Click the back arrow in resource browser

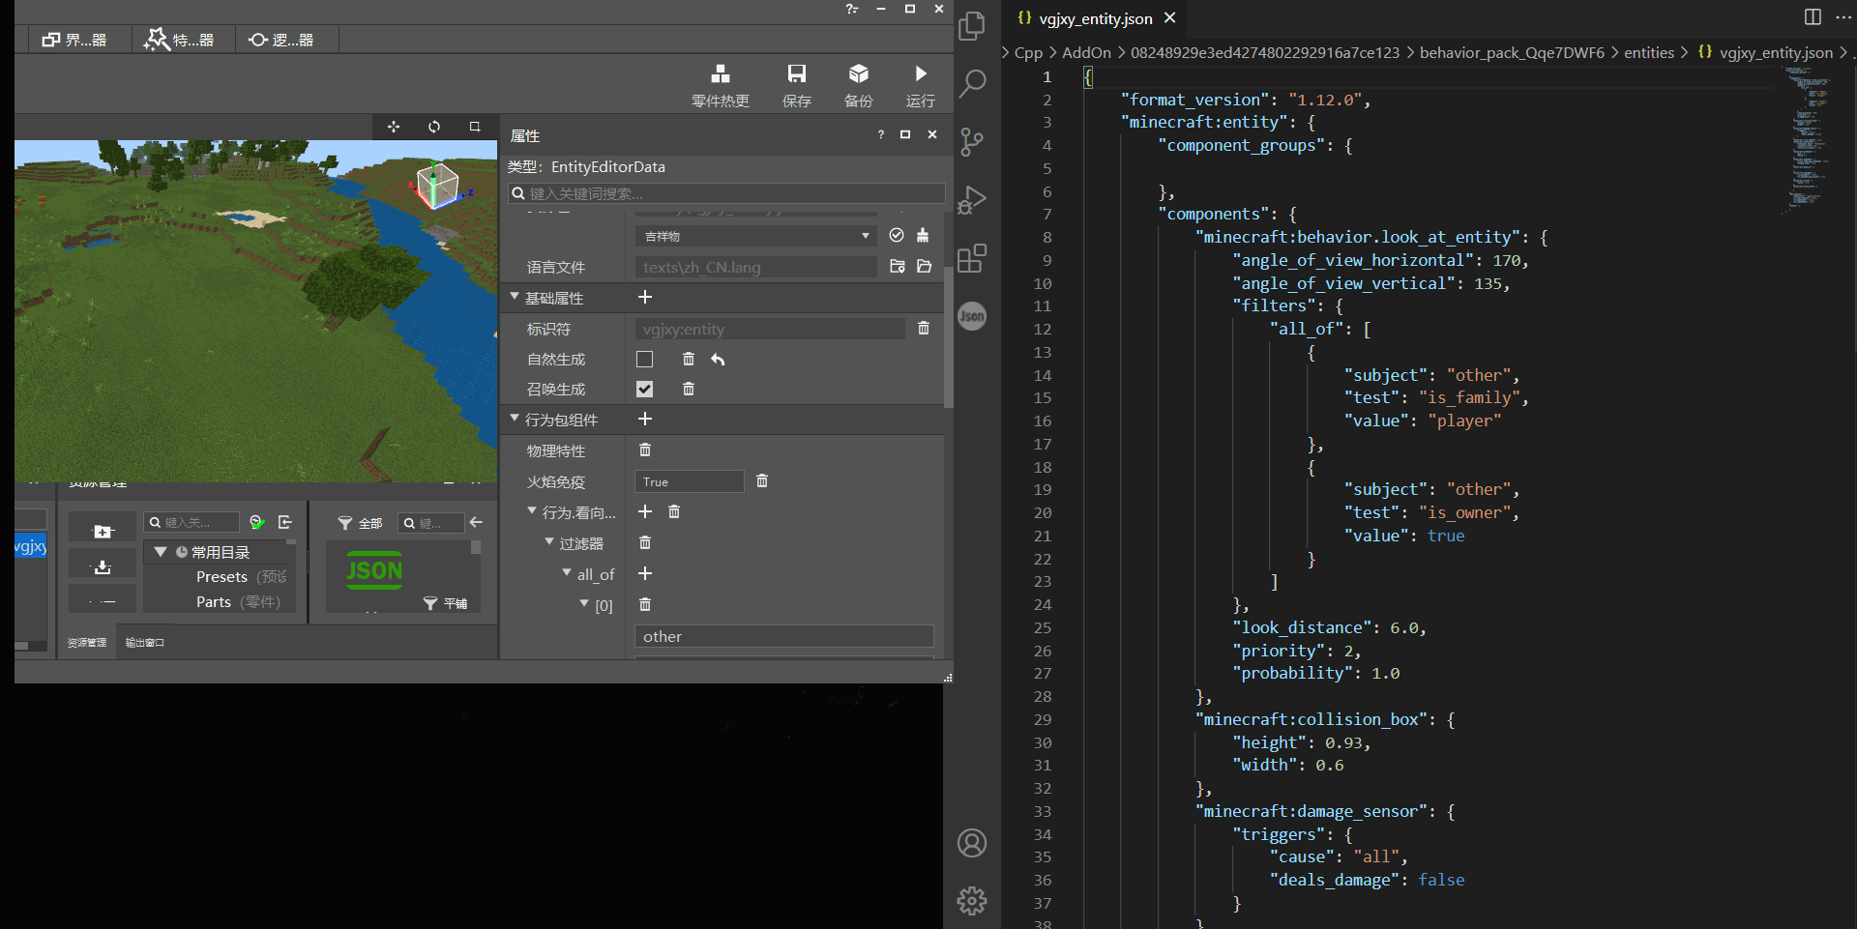[476, 522]
